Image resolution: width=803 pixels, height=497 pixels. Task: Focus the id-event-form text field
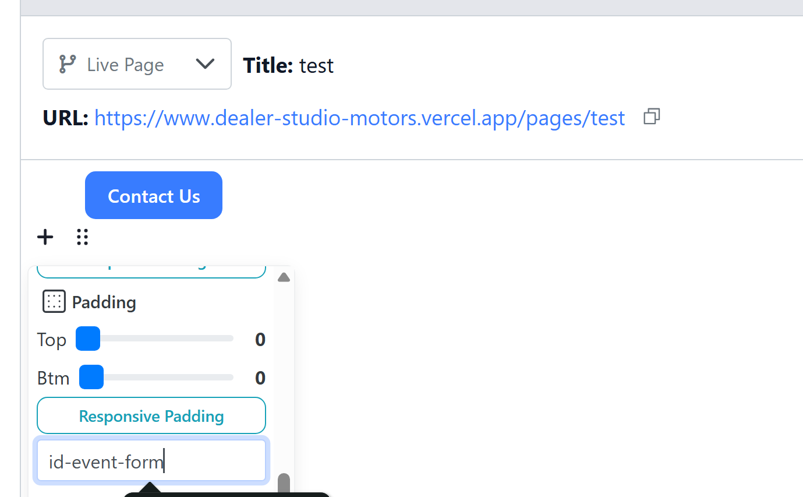[x=151, y=461]
